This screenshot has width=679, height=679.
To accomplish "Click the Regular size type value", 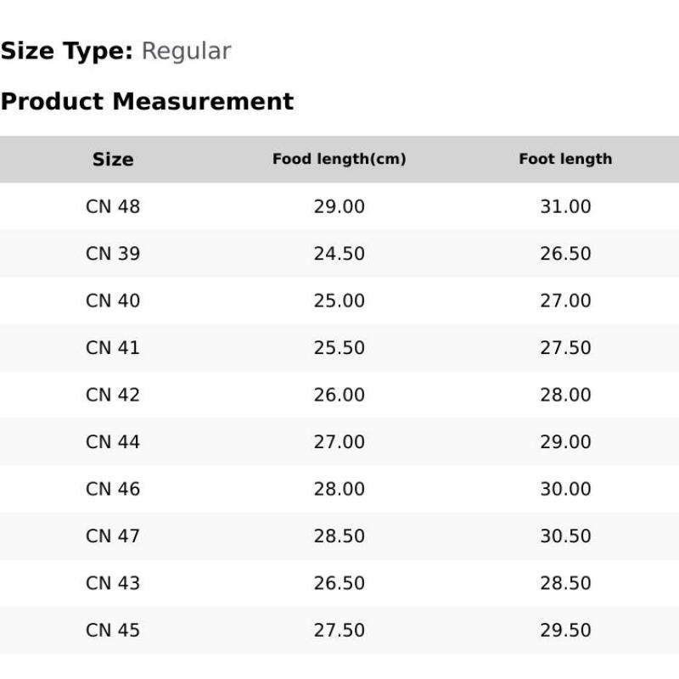I will 186,51.
